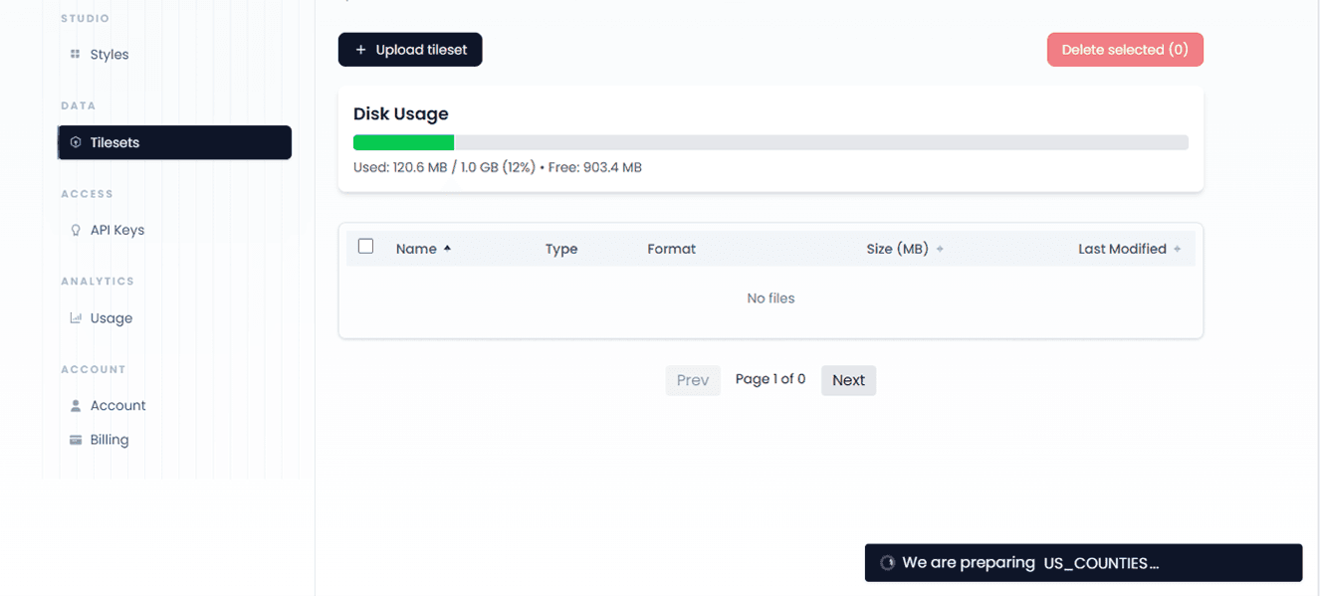Open the Billing section from the sidebar

click(x=109, y=439)
